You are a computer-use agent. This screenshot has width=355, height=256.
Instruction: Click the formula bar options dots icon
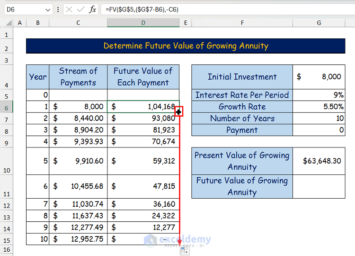coord(58,9)
